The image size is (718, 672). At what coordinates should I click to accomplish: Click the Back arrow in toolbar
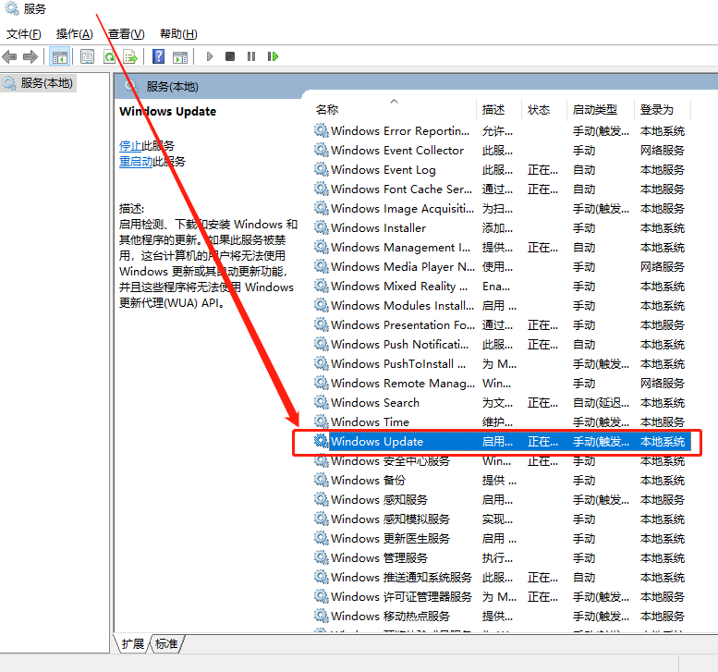pos(10,56)
